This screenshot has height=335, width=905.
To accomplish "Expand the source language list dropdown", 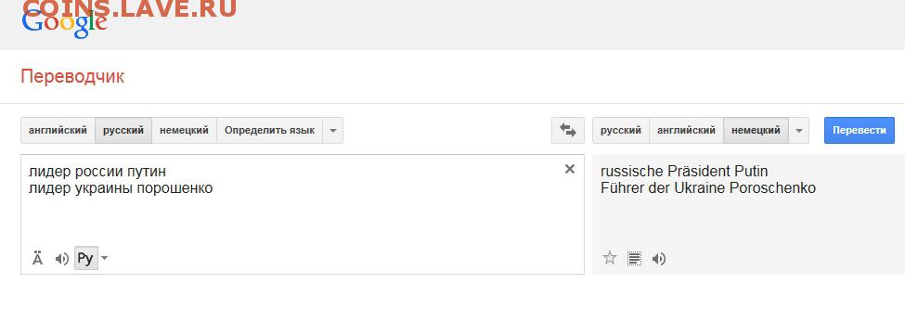I will click(333, 130).
